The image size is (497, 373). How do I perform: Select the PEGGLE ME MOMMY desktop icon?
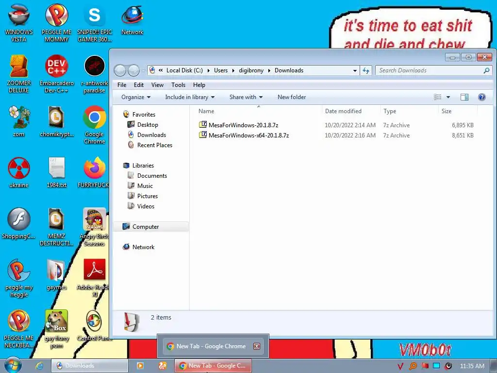pyautogui.click(x=56, y=23)
